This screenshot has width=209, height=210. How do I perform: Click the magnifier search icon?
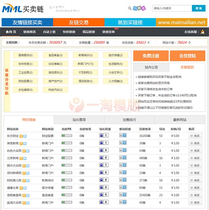point(130,8)
